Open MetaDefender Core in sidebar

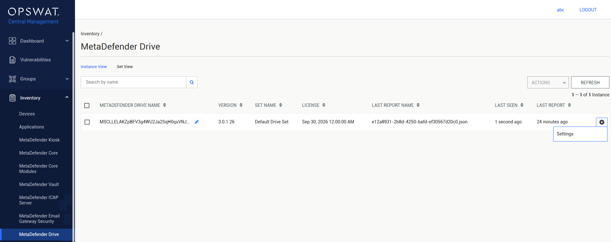tap(38, 153)
